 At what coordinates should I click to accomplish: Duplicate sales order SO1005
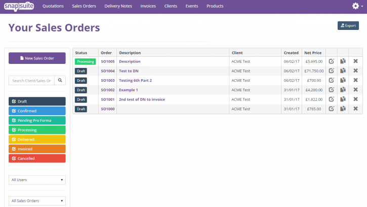pyautogui.click(x=343, y=61)
